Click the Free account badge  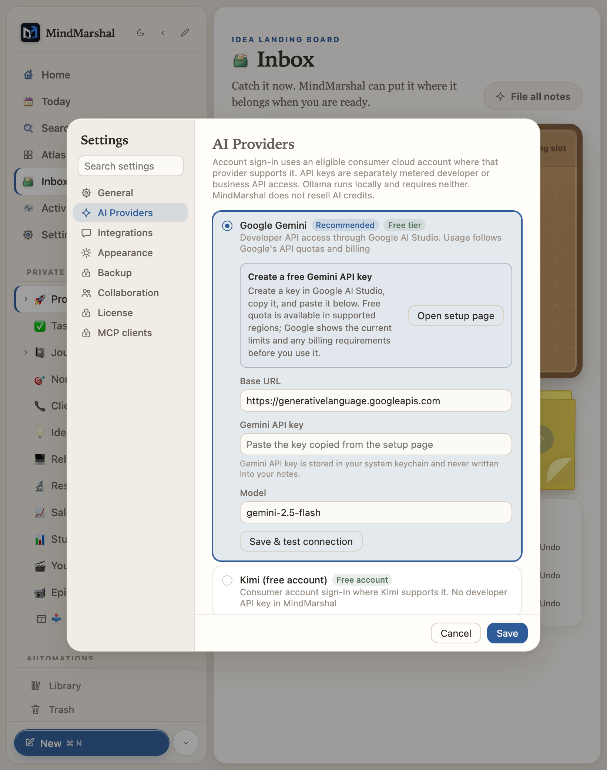click(x=362, y=580)
